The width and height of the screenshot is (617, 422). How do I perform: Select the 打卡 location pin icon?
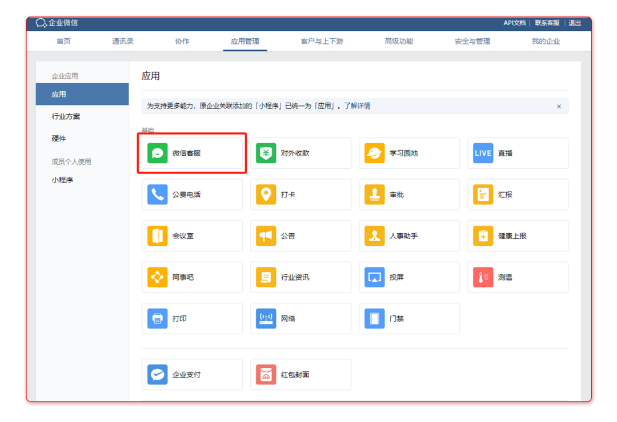(266, 194)
